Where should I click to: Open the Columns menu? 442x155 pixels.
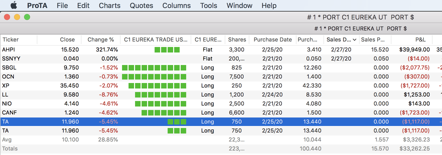pyautogui.click(x=176, y=5)
